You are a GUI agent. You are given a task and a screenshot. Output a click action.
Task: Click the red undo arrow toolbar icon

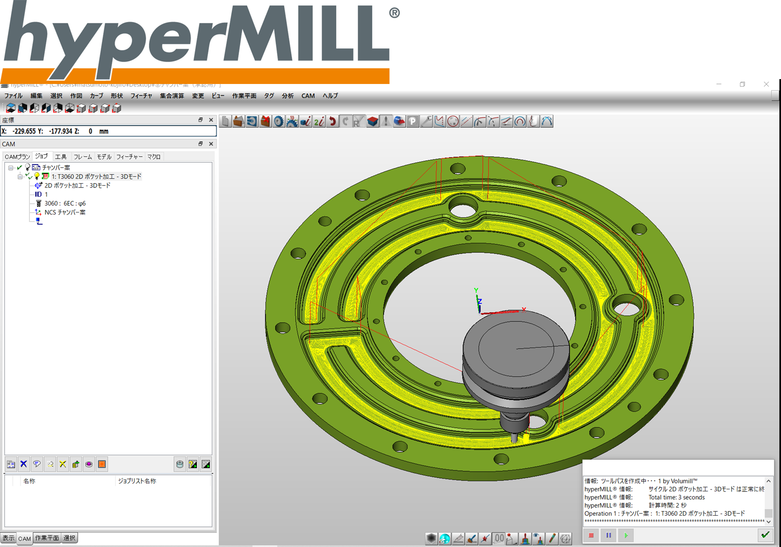332,122
